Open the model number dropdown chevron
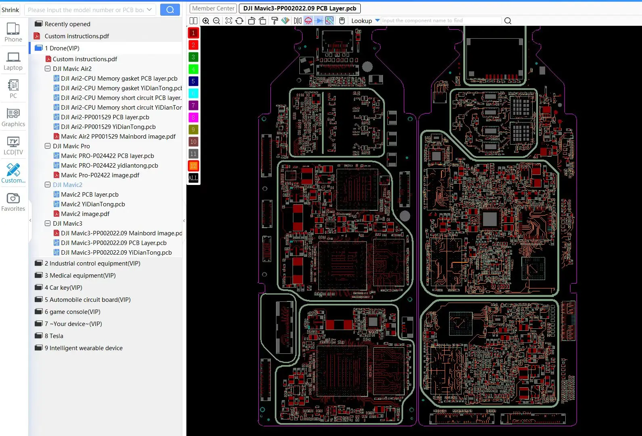This screenshot has height=436, width=642. [x=149, y=10]
